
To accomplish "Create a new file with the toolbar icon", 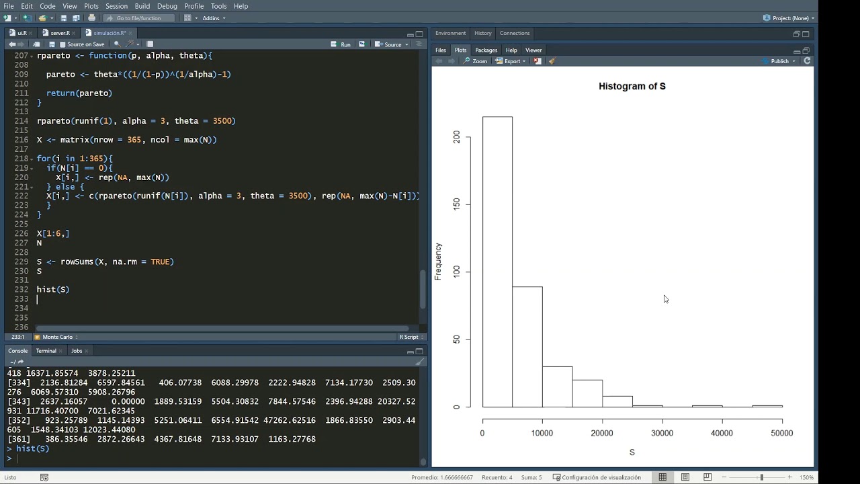I will 7,18.
